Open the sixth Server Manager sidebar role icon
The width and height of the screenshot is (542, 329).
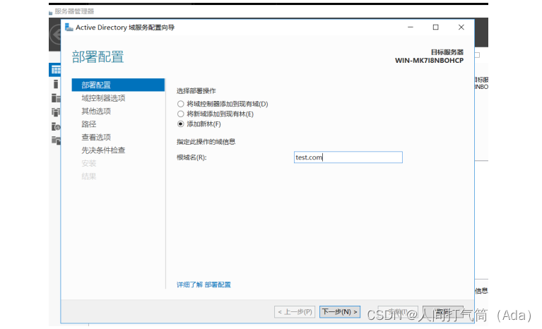click(56, 140)
